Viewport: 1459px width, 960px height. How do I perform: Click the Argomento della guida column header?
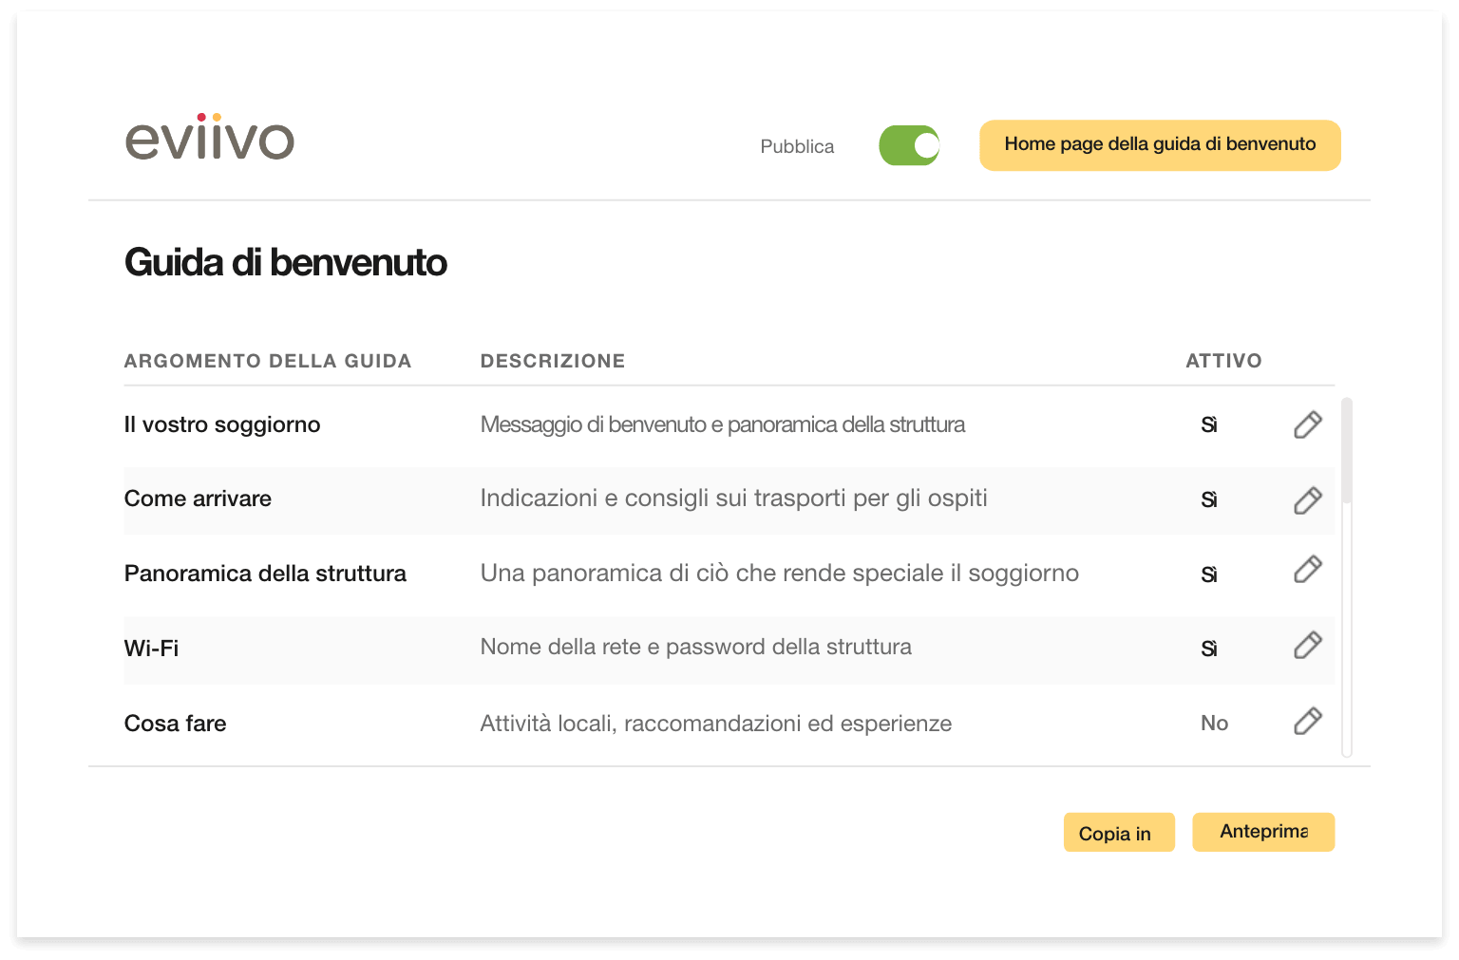[268, 361]
